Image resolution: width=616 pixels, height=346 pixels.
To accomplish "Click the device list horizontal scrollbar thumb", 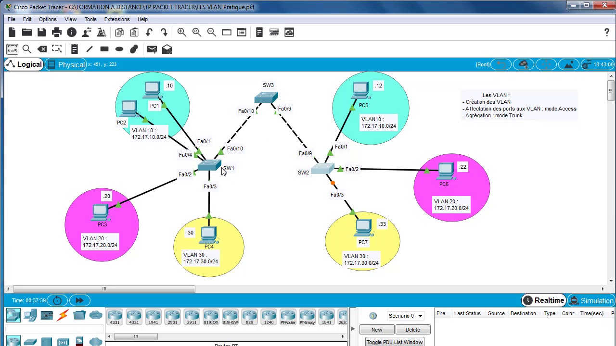I will (136, 336).
